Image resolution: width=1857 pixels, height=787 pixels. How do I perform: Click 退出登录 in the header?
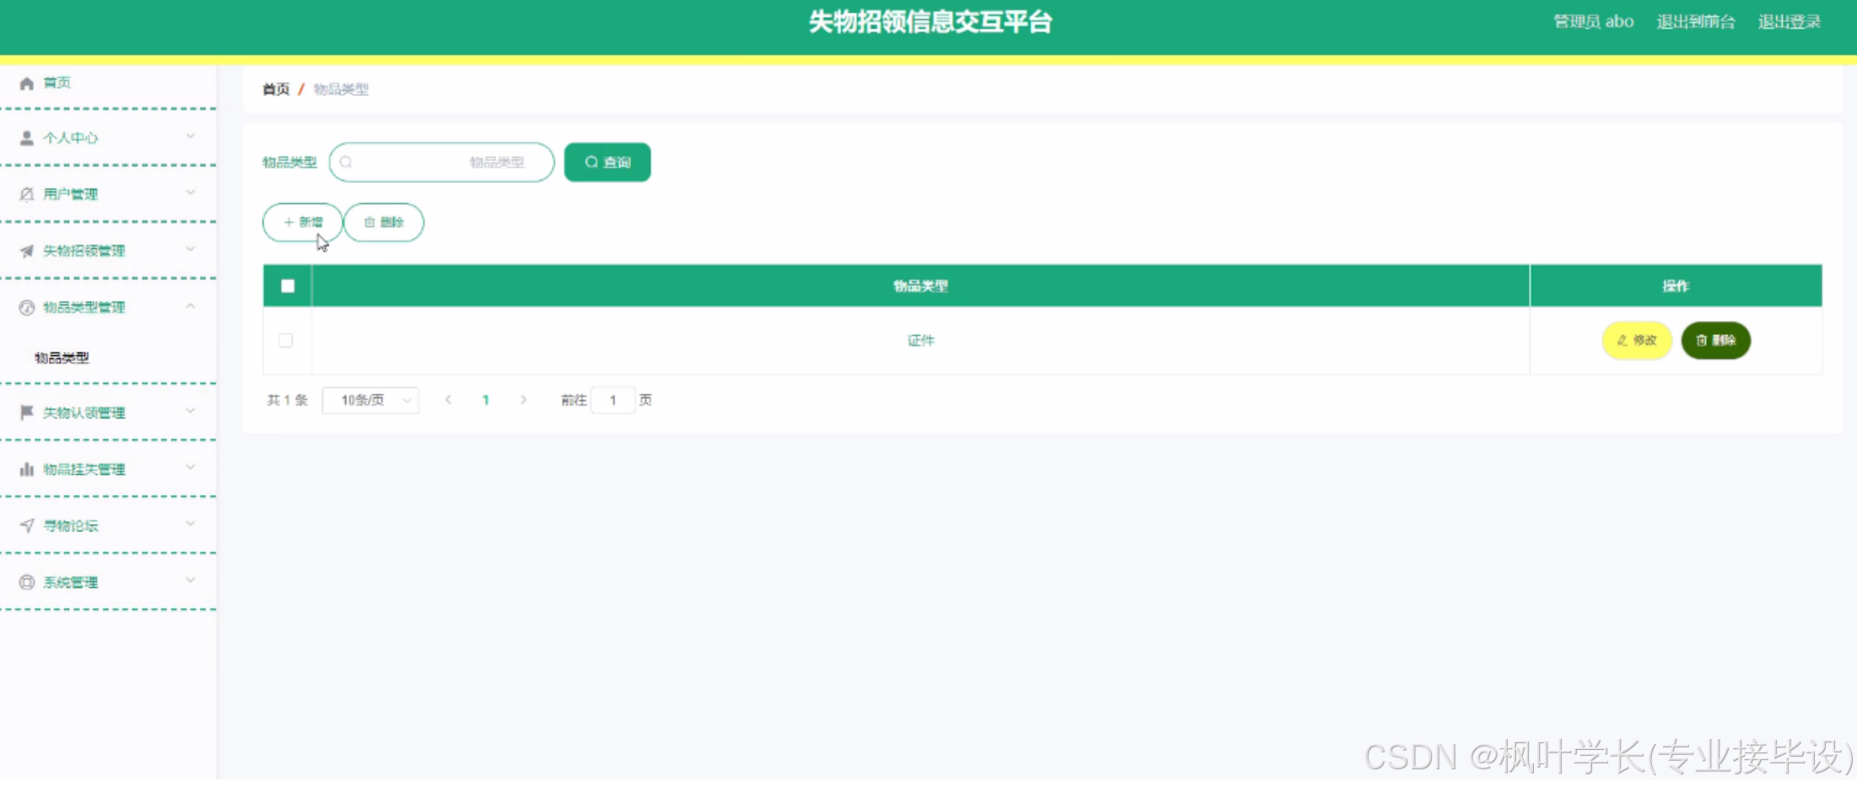coord(1790,22)
